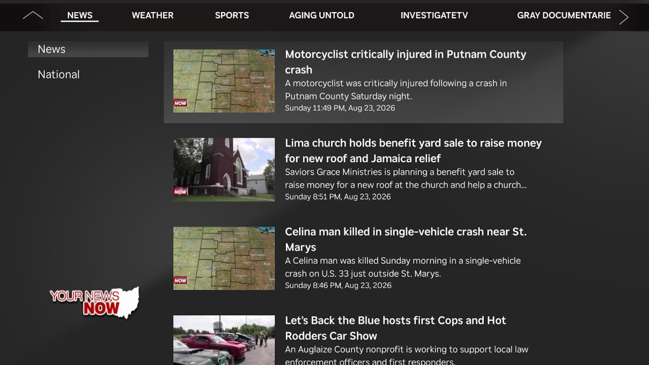Open the Aging Untold tab

(x=321, y=15)
